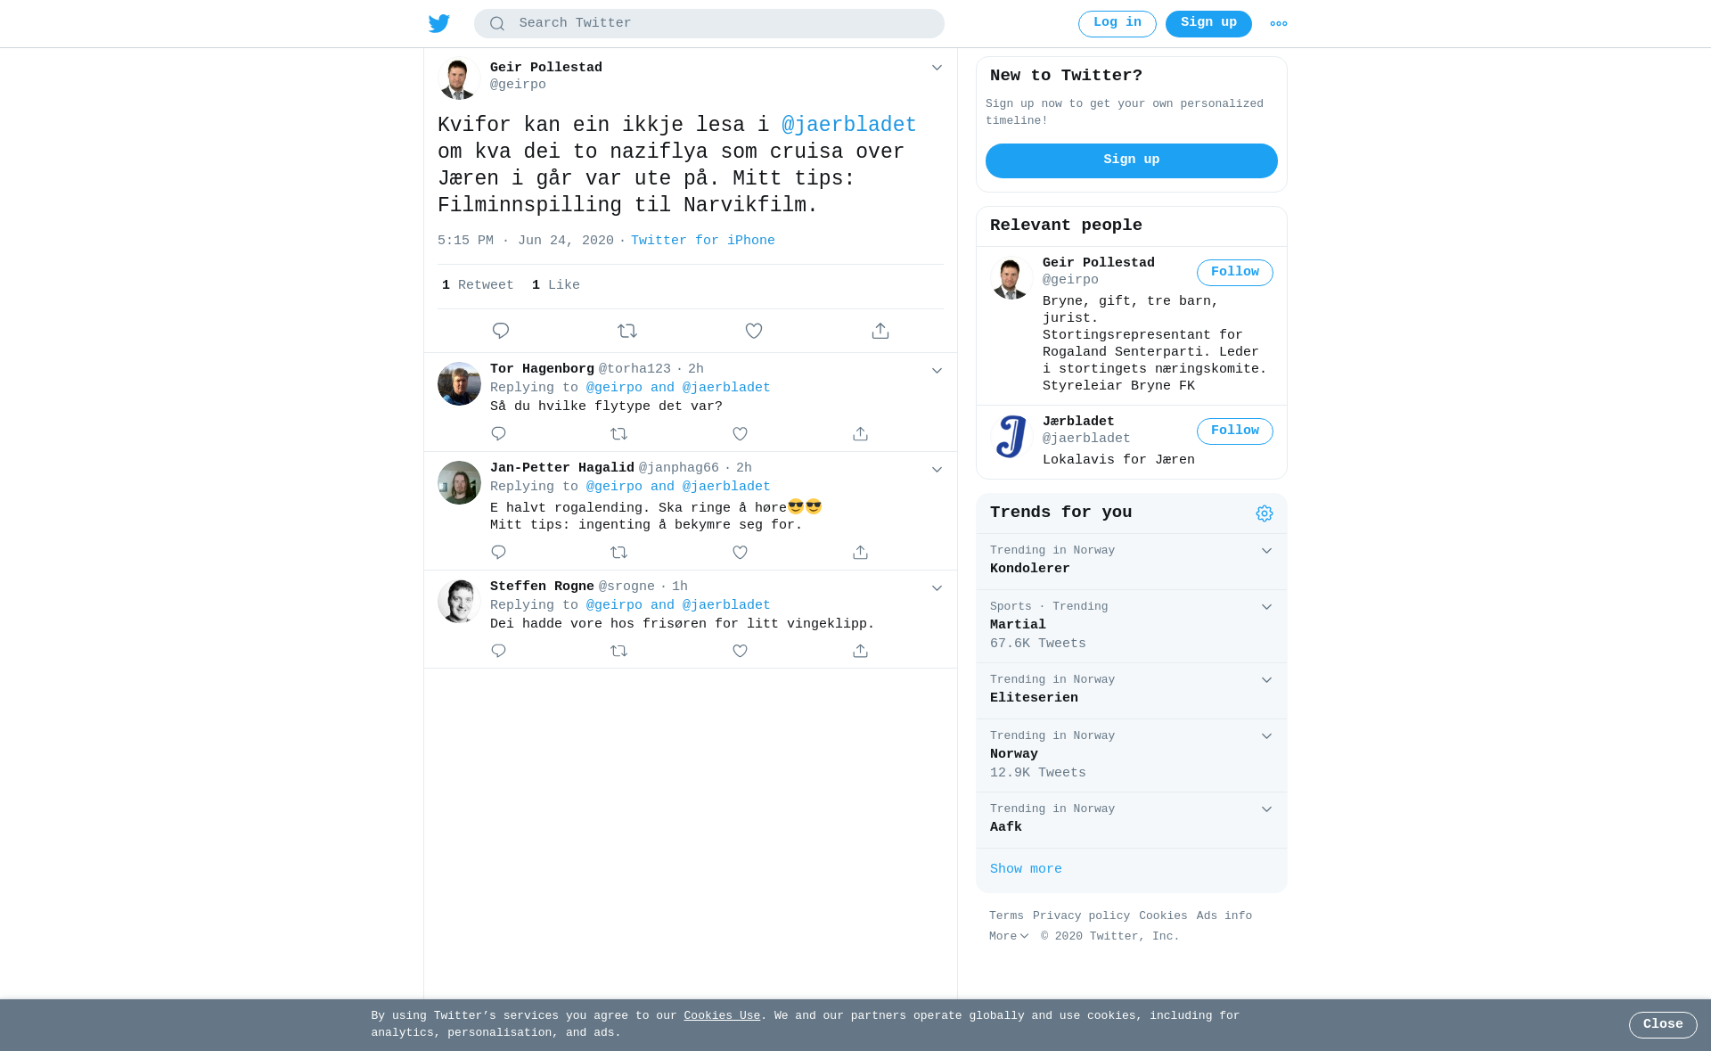Show more trends

coord(1026,869)
